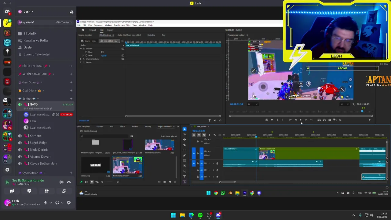Open the Fit zoom level dropdown
Screen dimensions: 391x220
pos(253,104)
